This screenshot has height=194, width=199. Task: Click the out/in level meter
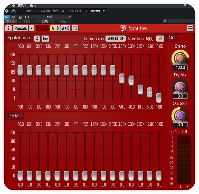point(184,160)
